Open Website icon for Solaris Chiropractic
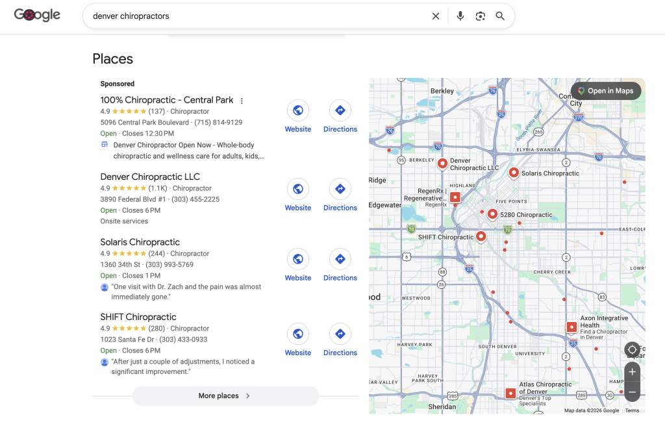665x422 pixels. coord(297,258)
